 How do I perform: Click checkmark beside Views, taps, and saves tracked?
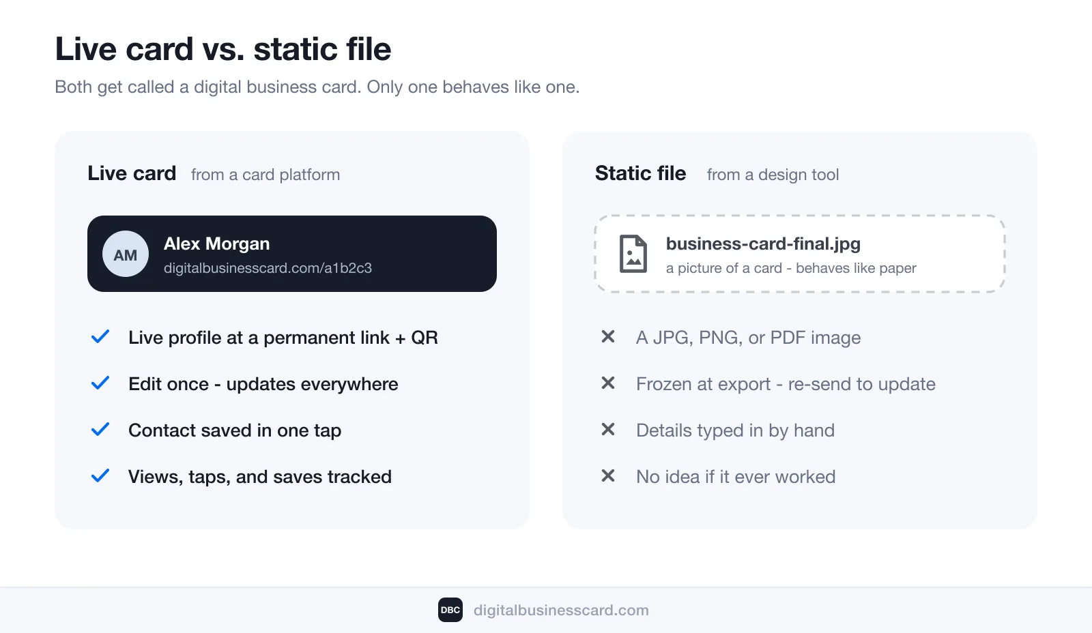coord(100,476)
